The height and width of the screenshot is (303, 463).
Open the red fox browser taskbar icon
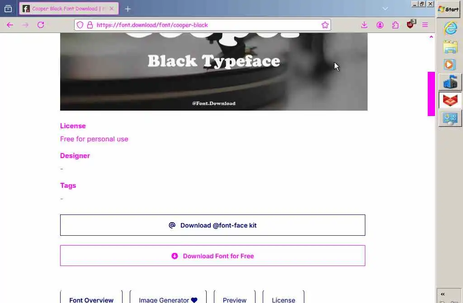(x=450, y=100)
